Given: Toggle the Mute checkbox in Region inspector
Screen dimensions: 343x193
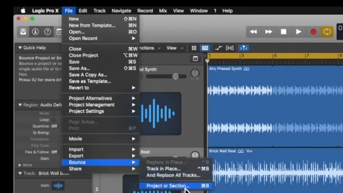Looking at the screenshot, I should [x=54, y=113].
